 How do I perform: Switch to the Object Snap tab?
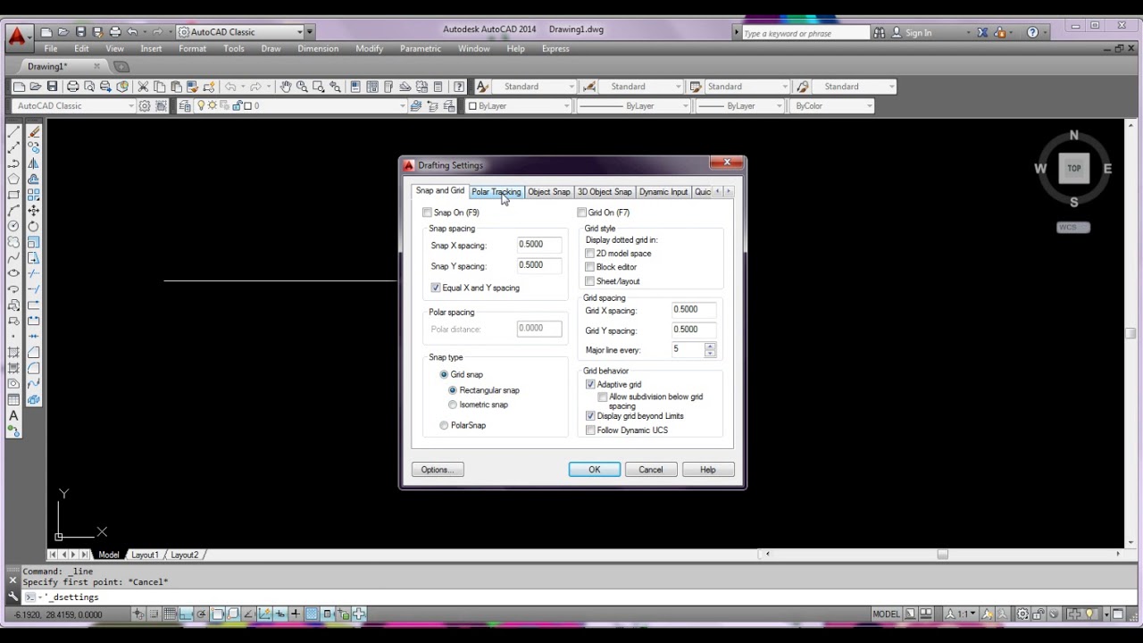click(548, 192)
